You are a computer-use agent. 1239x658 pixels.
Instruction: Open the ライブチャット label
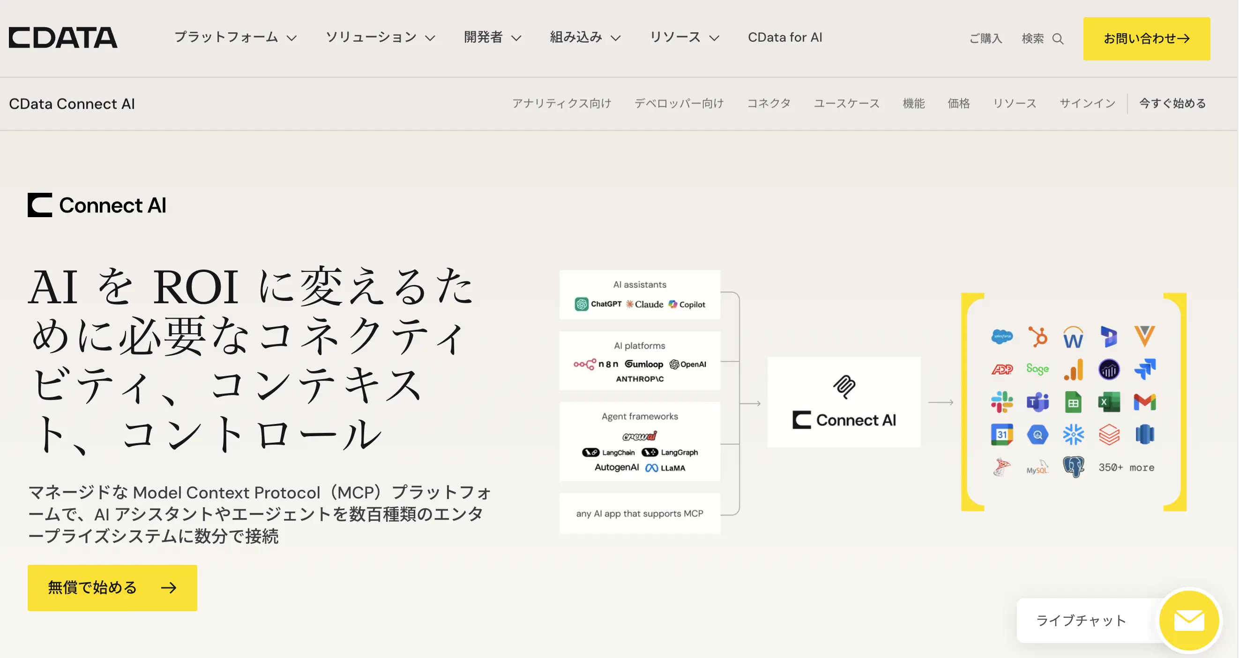point(1081,620)
